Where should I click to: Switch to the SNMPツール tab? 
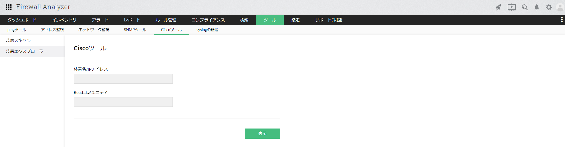coord(135,30)
